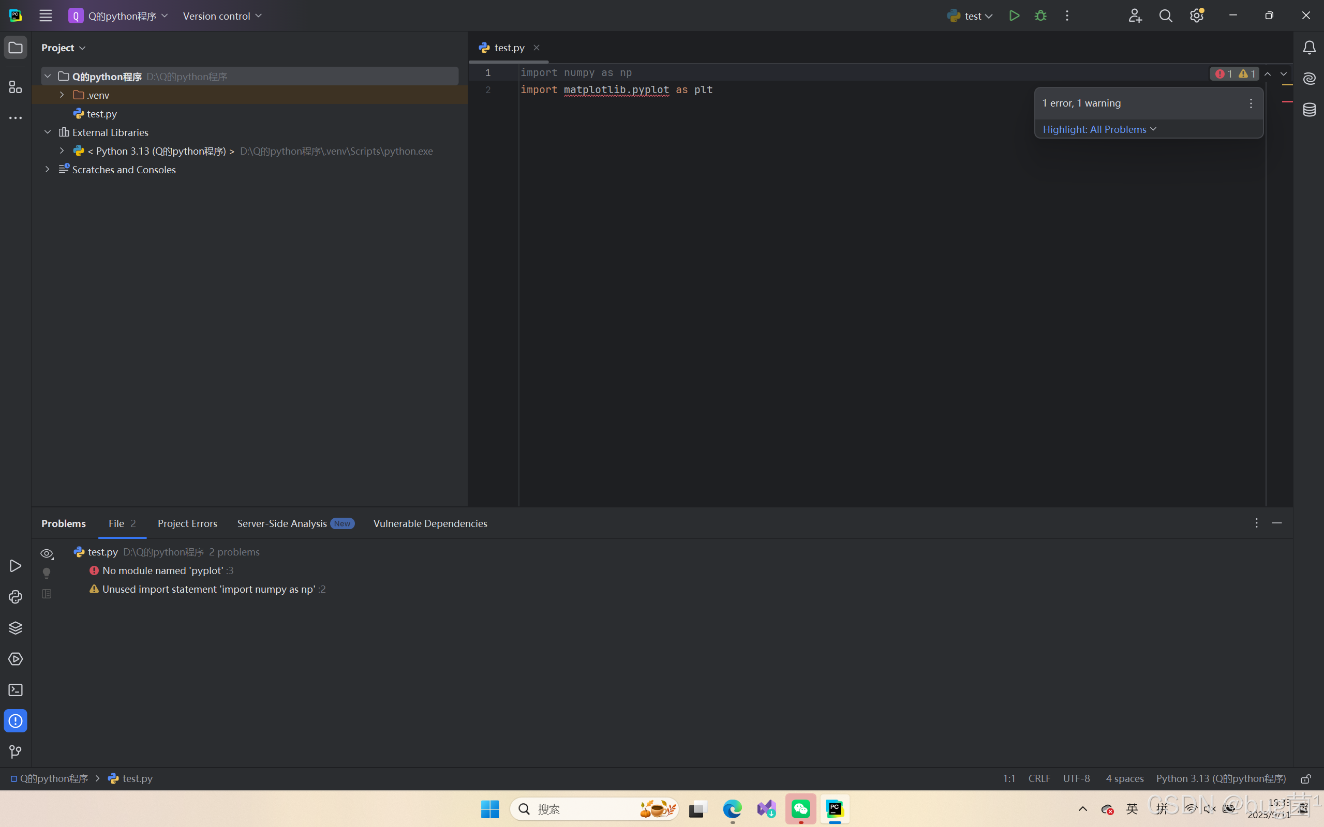Open Terminal tool window
The height and width of the screenshot is (827, 1324).
[x=16, y=690]
